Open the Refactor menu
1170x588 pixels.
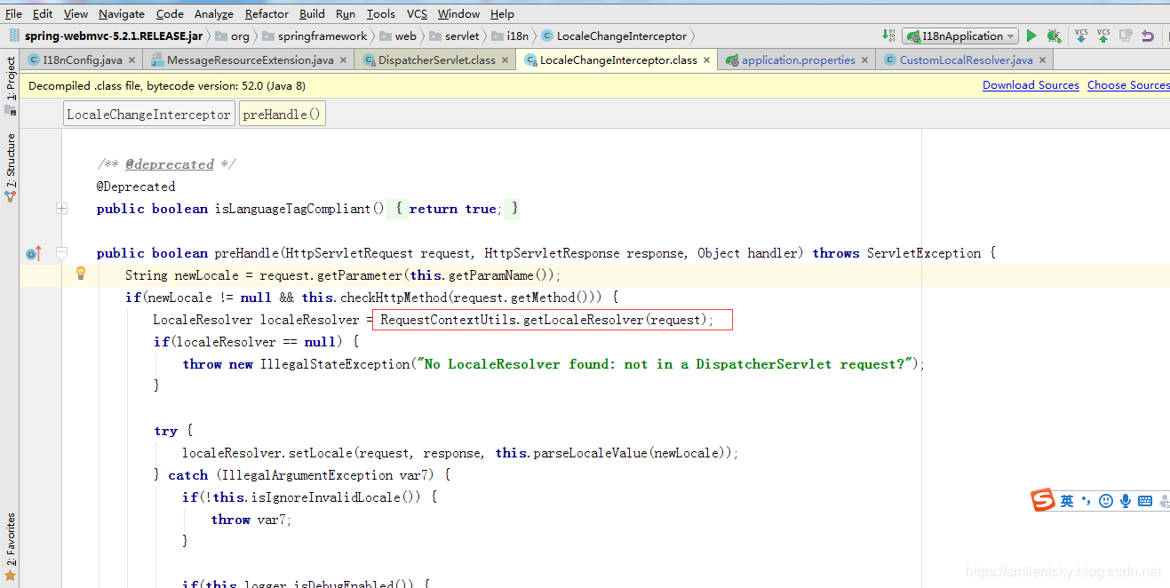pyautogui.click(x=267, y=13)
